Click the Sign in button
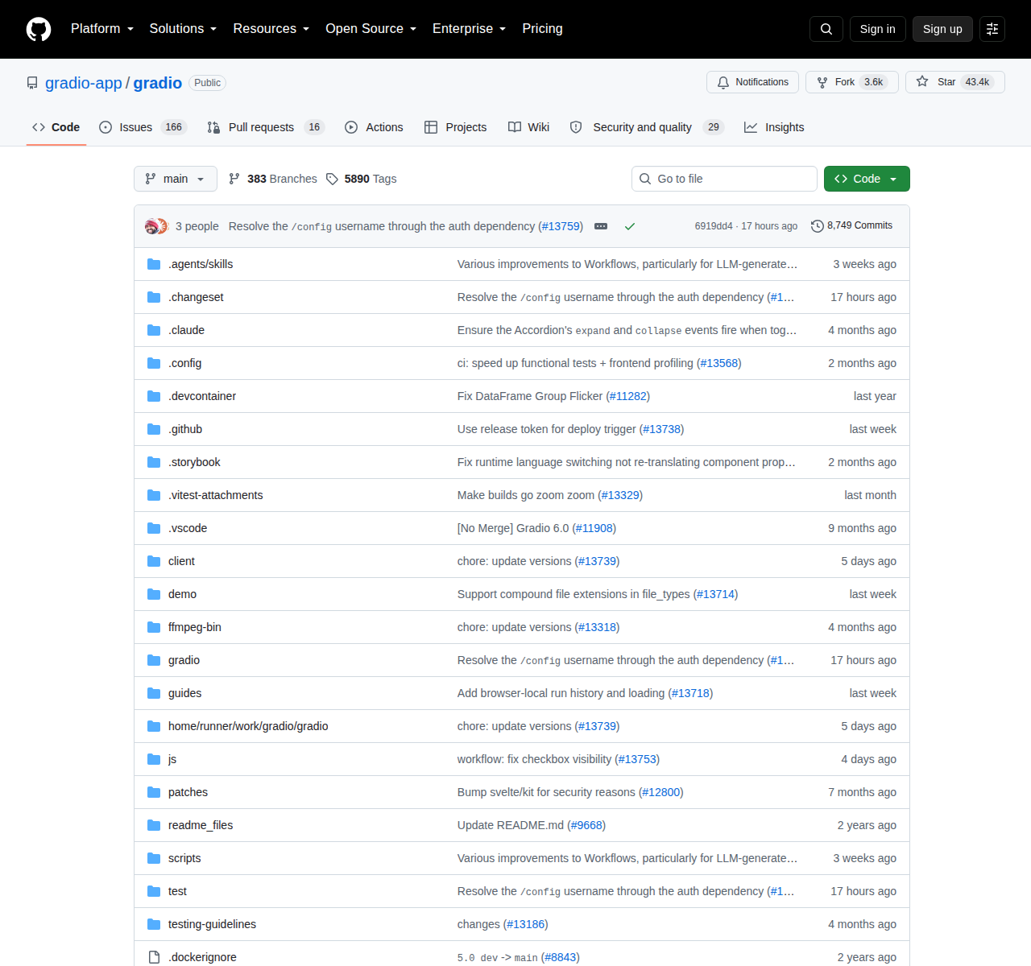Viewport: 1031px width, 966px height. (877, 29)
